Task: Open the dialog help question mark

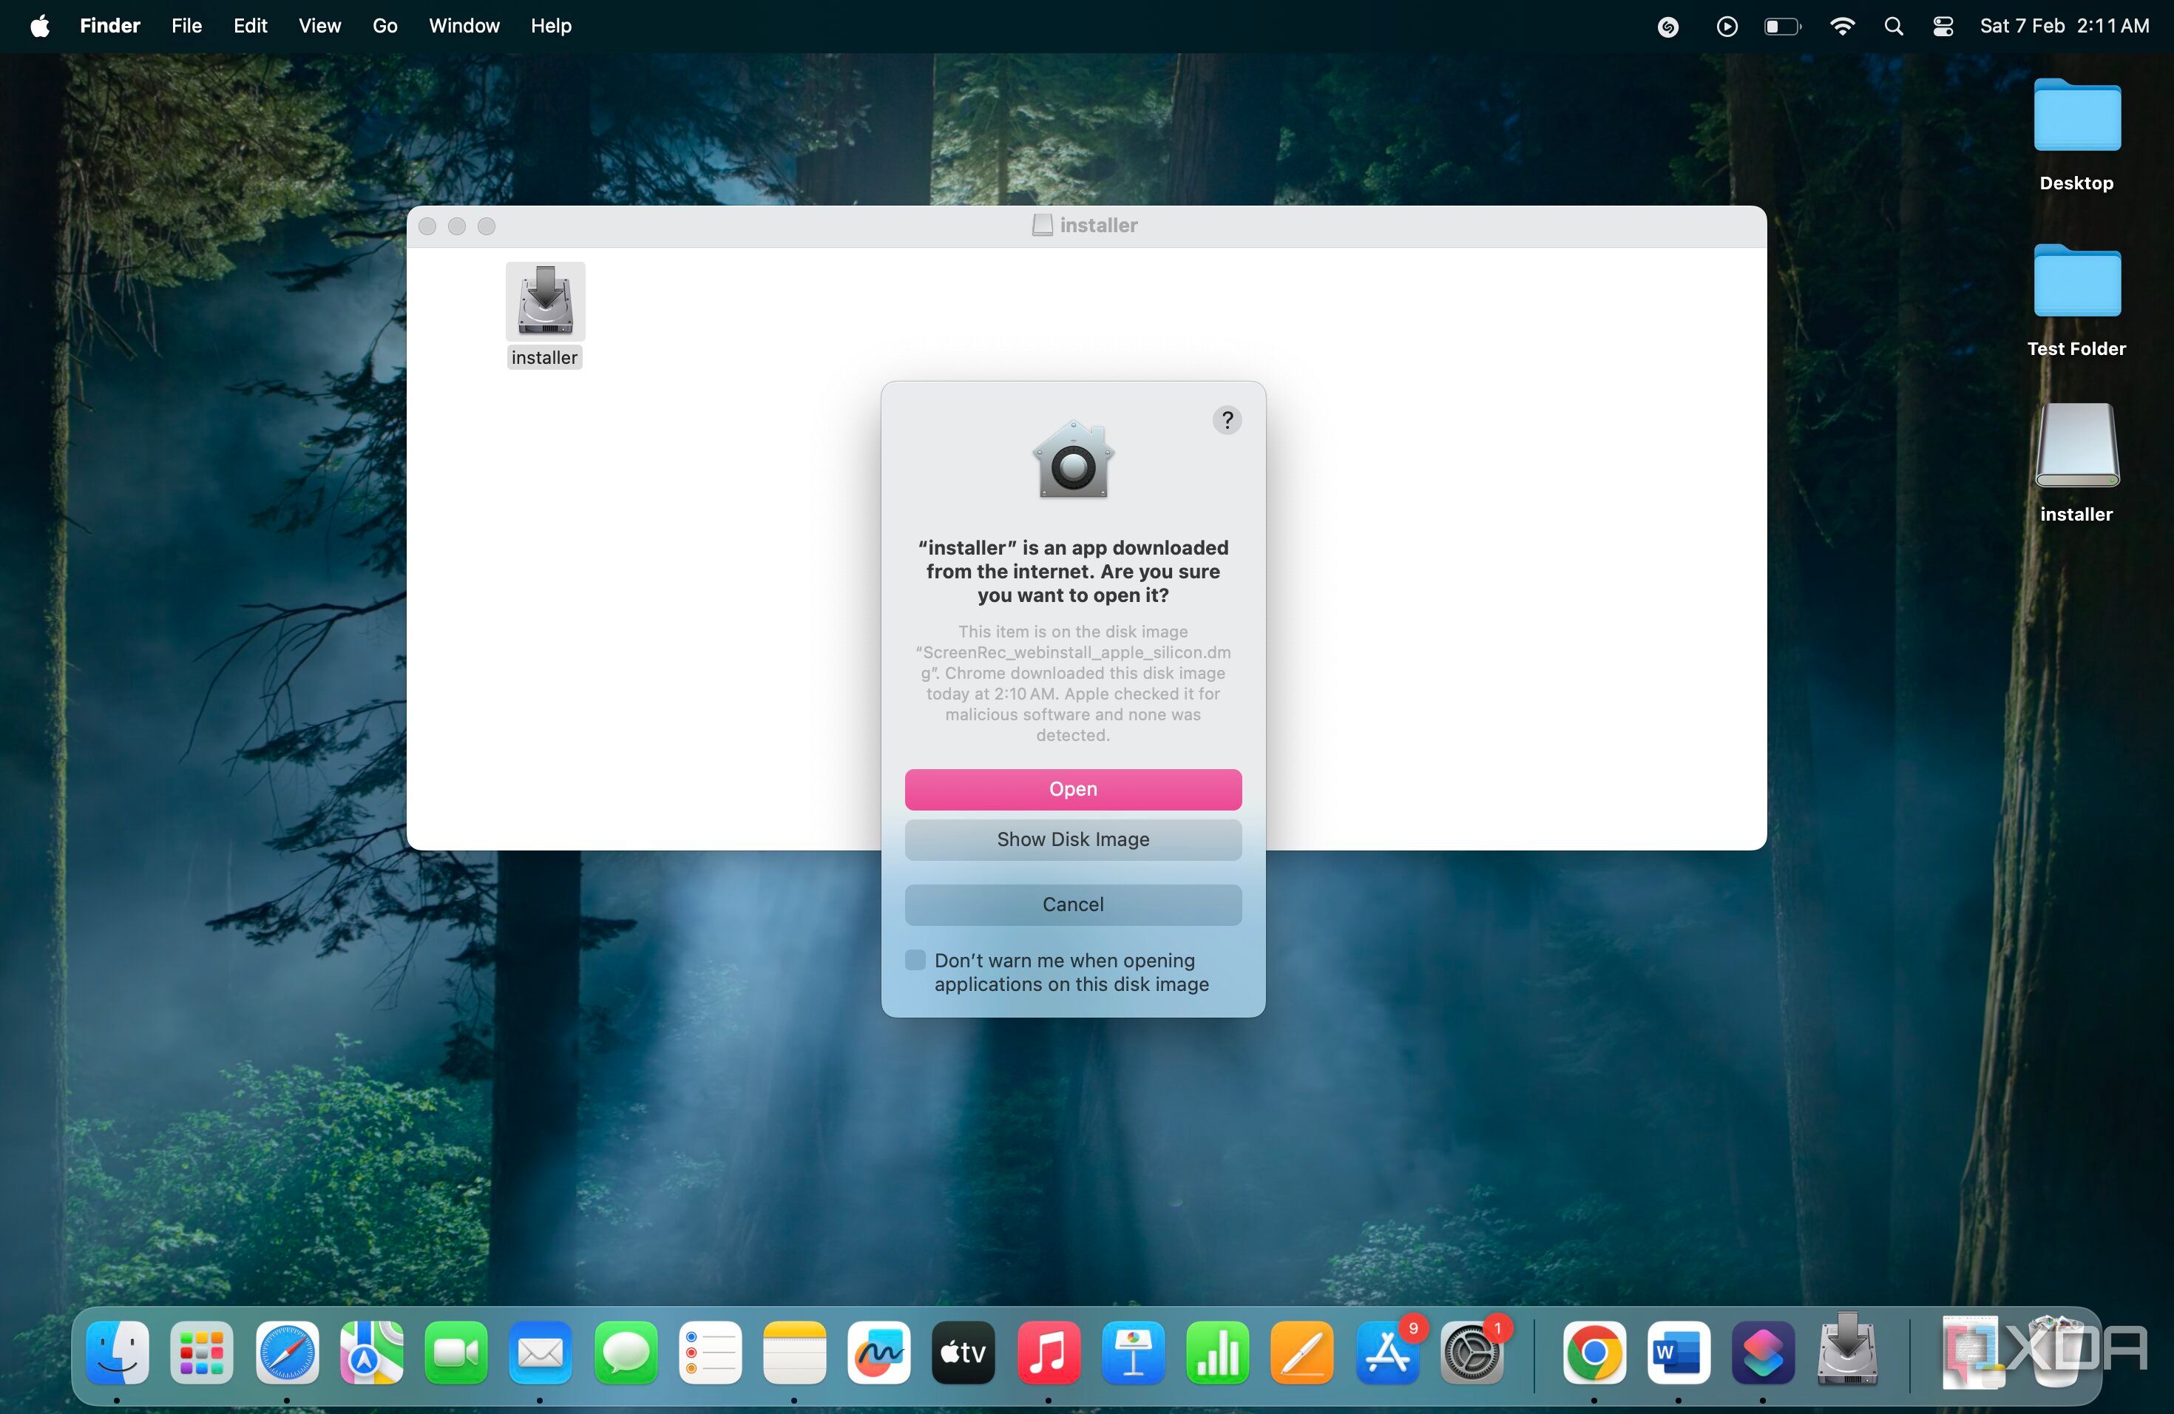Action: 1227,420
